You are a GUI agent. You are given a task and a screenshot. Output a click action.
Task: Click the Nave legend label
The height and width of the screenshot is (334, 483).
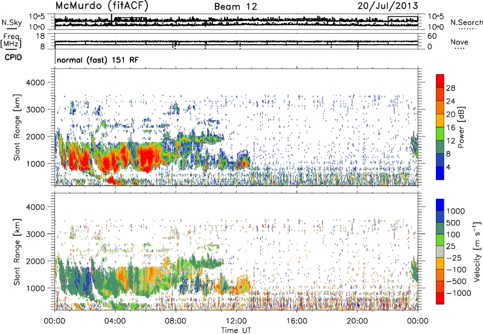(459, 42)
